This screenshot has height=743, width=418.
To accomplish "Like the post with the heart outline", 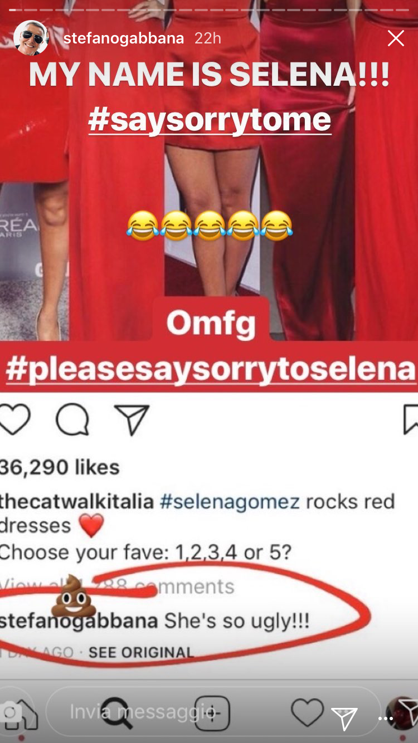I will [14, 419].
